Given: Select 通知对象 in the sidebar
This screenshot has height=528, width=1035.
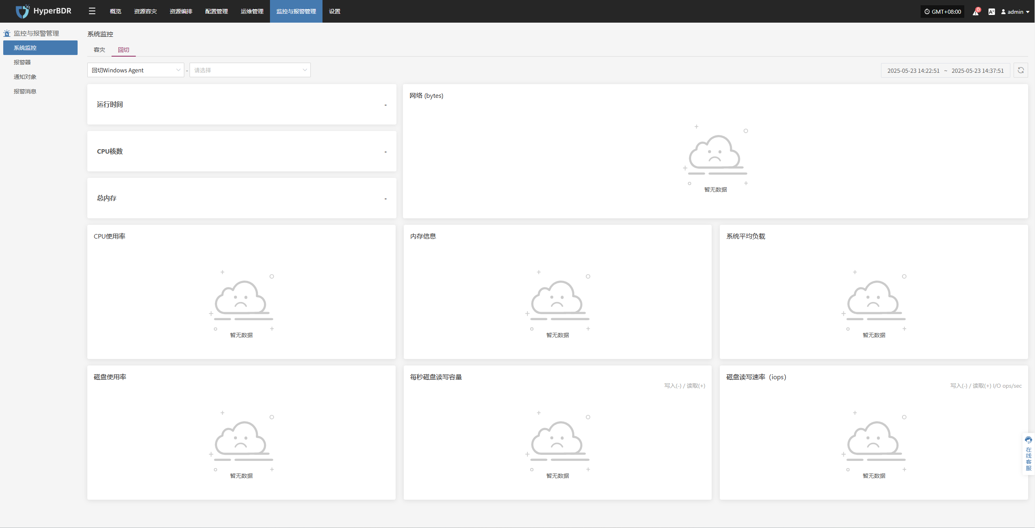Looking at the screenshot, I should 40,77.
